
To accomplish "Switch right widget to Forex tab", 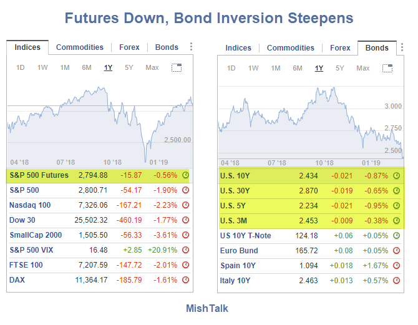I will pos(340,48).
